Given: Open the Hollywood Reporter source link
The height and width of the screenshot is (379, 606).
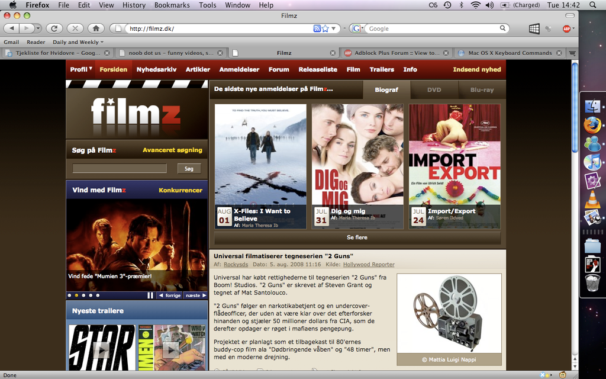Looking at the screenshot, I should (x=369, y=265).
